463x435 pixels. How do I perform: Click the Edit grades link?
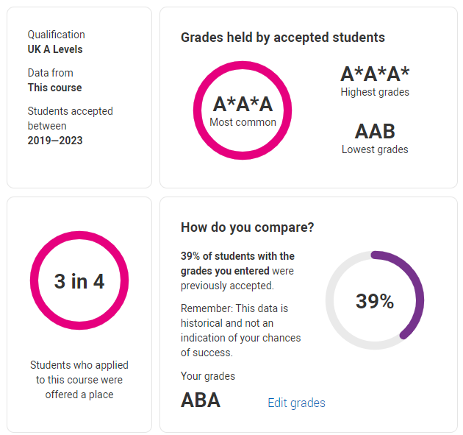[x=296, y=403]
